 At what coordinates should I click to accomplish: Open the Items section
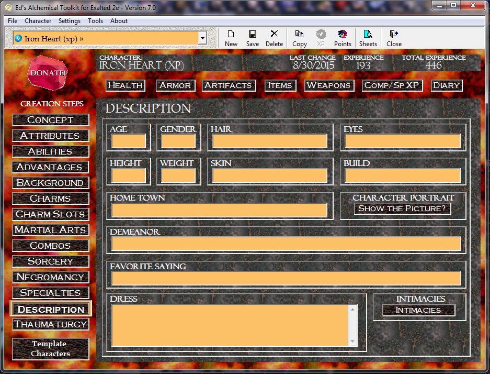(280, 85)
